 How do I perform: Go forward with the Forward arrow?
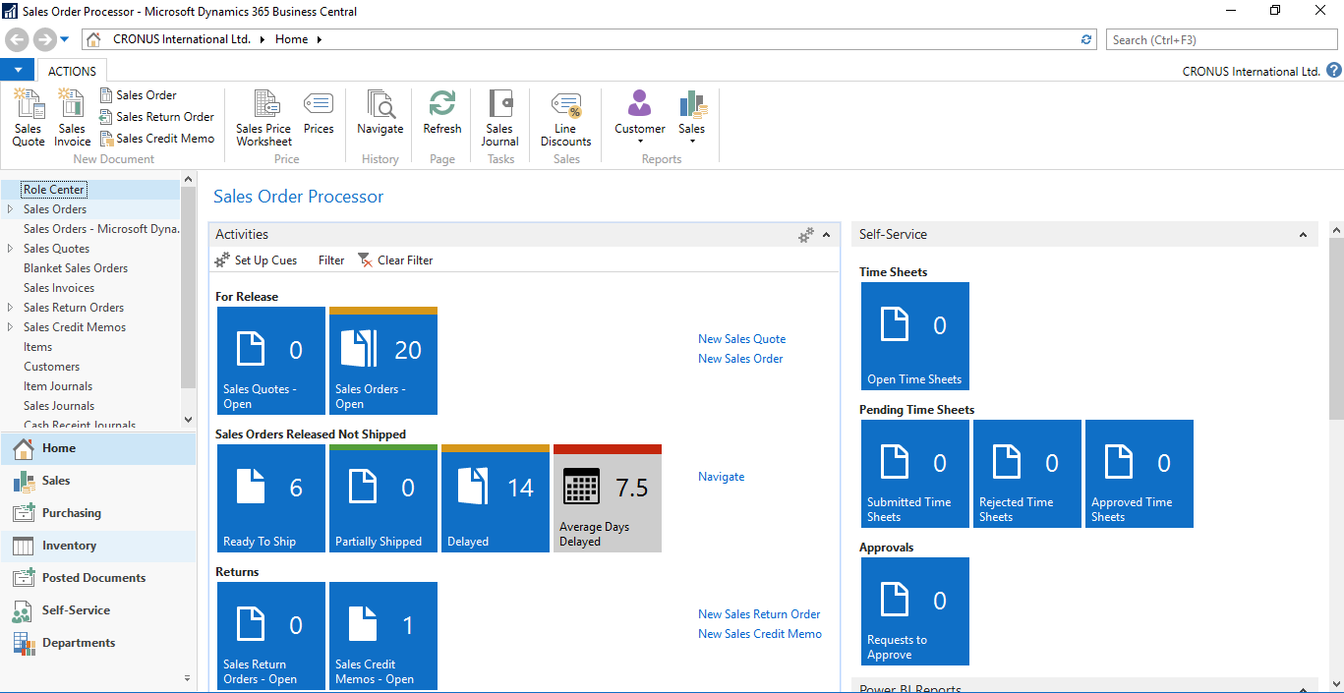(44, 39)
